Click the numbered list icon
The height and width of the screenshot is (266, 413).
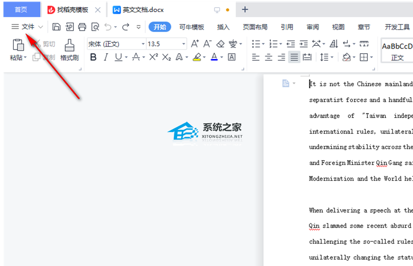[x=273, y=43]
